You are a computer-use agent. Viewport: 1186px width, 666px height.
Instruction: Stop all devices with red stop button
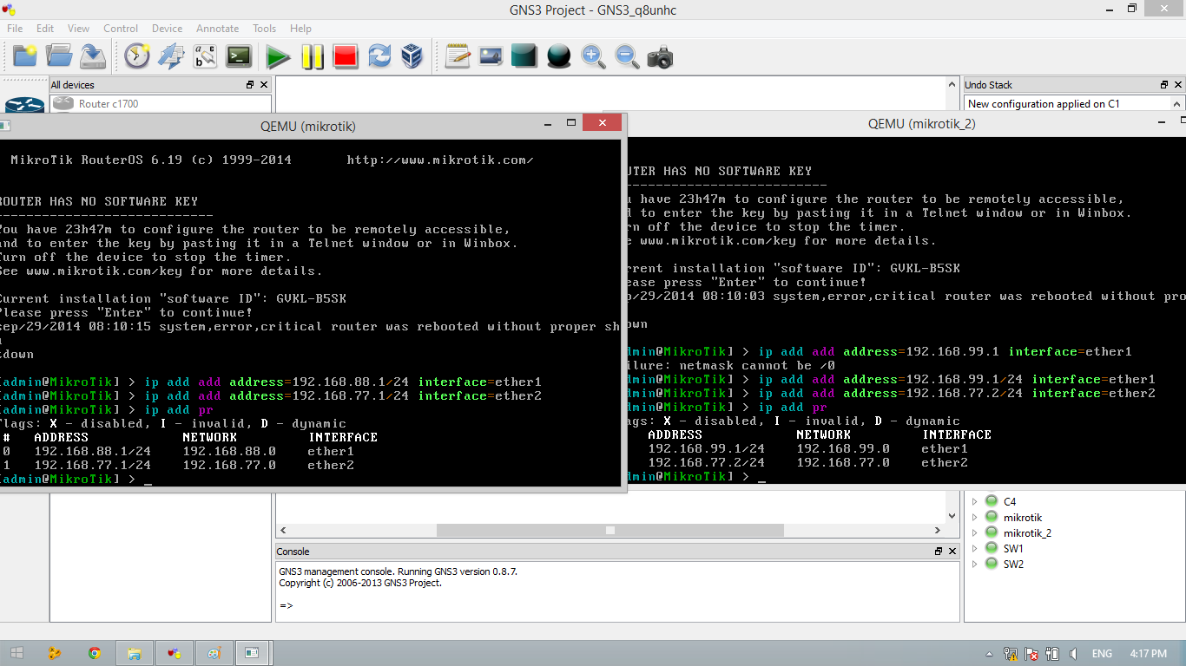tap(346, 56)
